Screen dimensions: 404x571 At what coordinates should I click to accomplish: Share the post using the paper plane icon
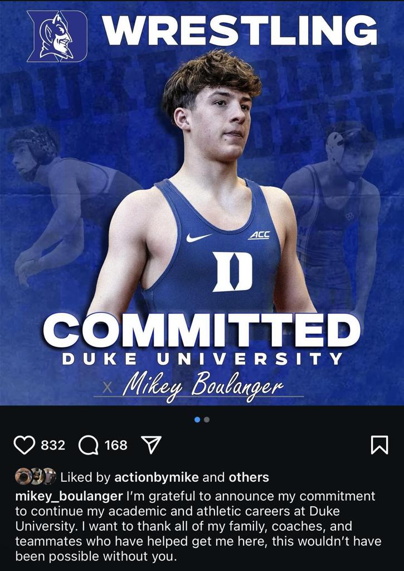coord(151,445)
